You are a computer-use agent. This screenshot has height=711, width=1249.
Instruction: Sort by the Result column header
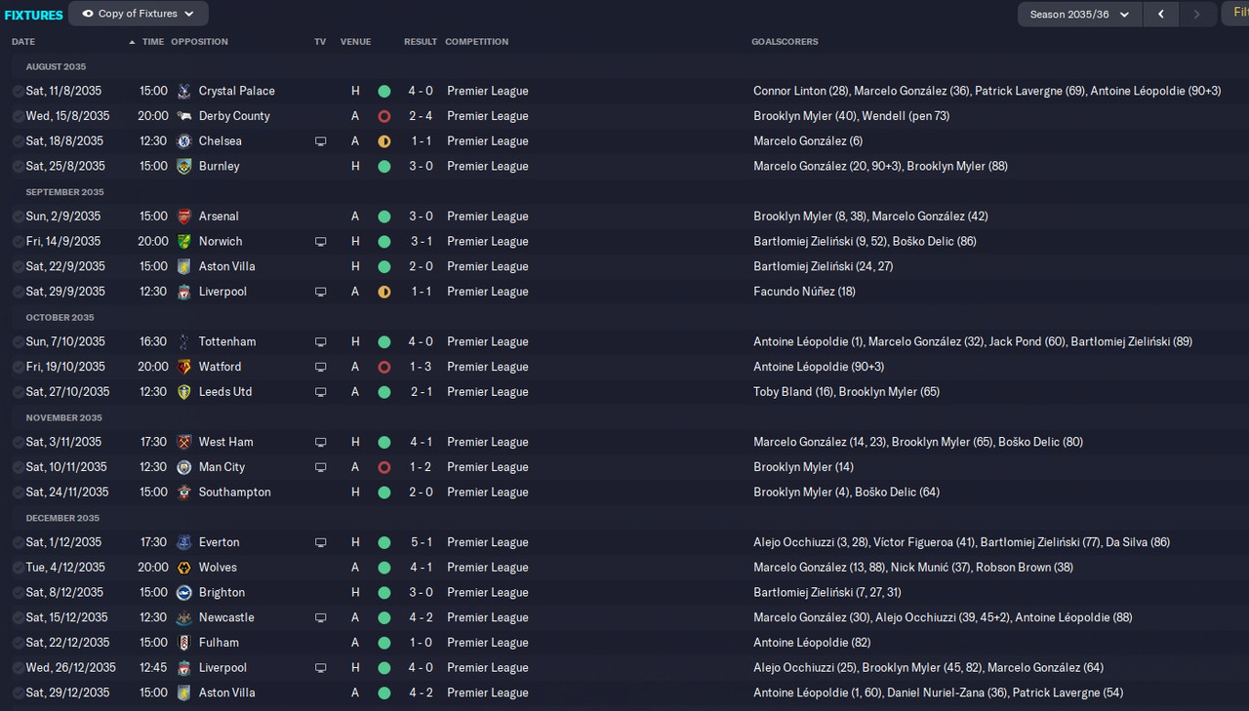coord(421,42)
